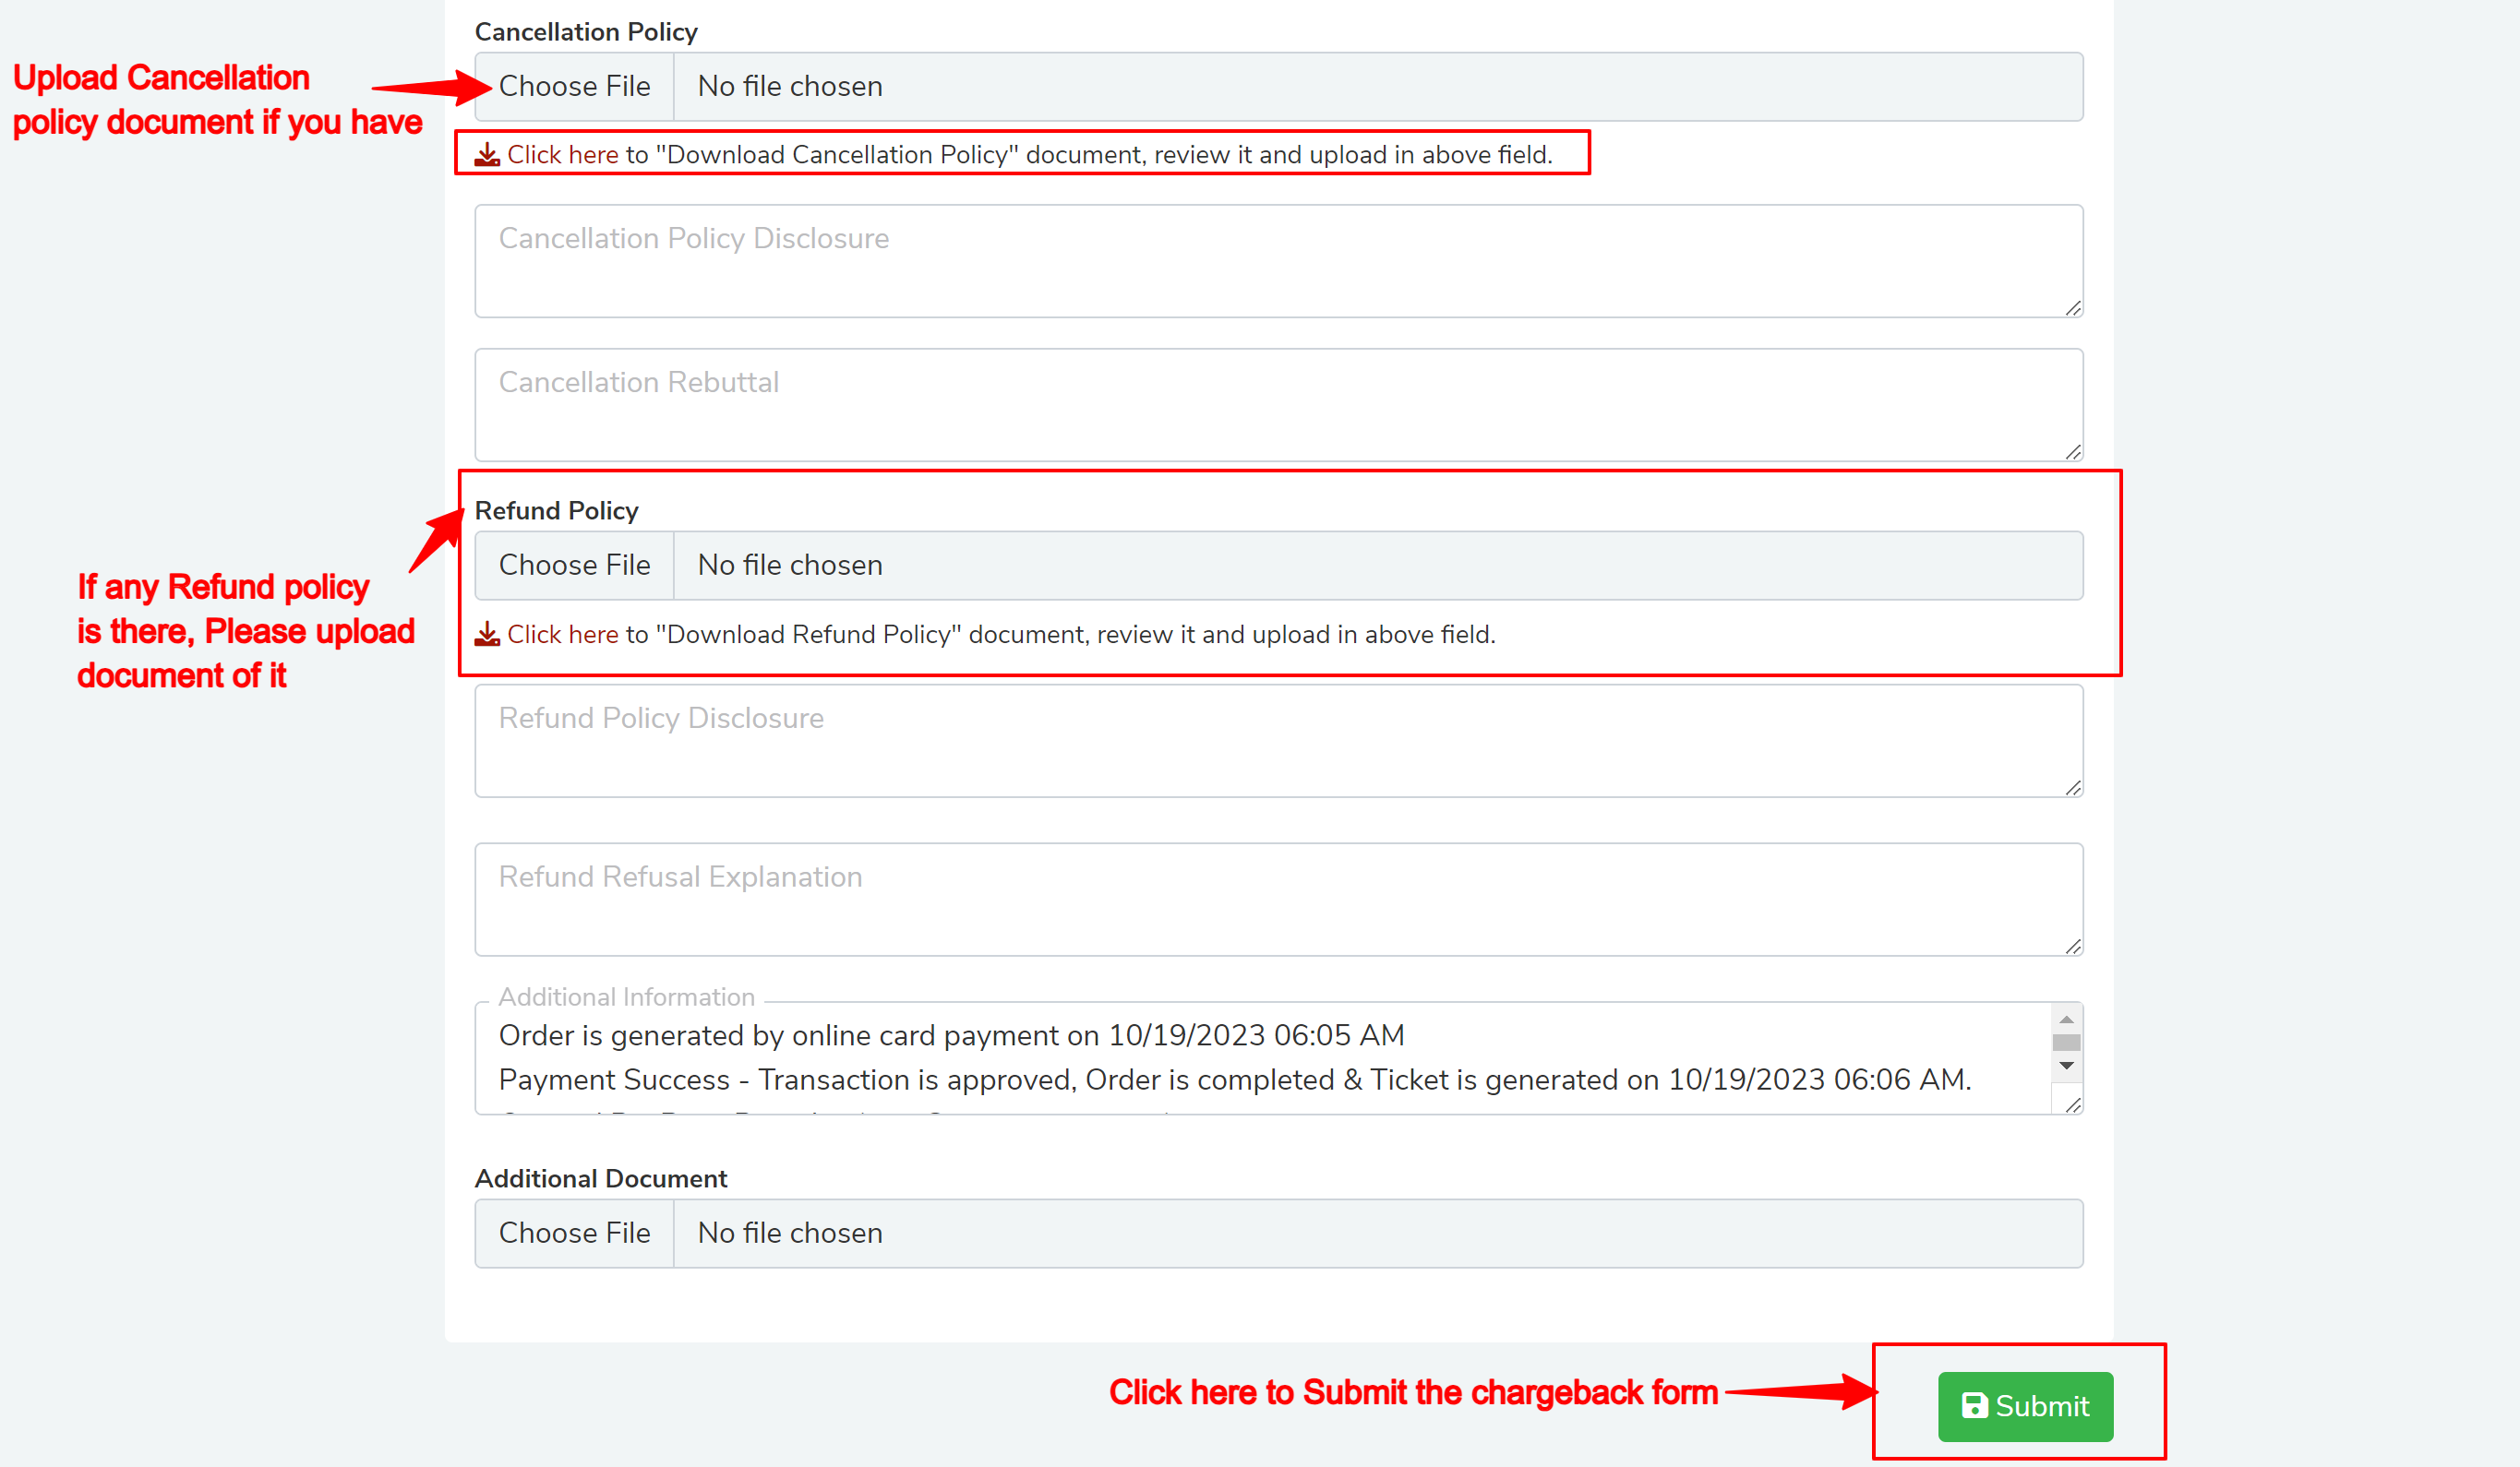Click resize handle of Refund Refusal Explanation
The width and height of the screenshot is (2520, 1467).
tap(2073, 947)
